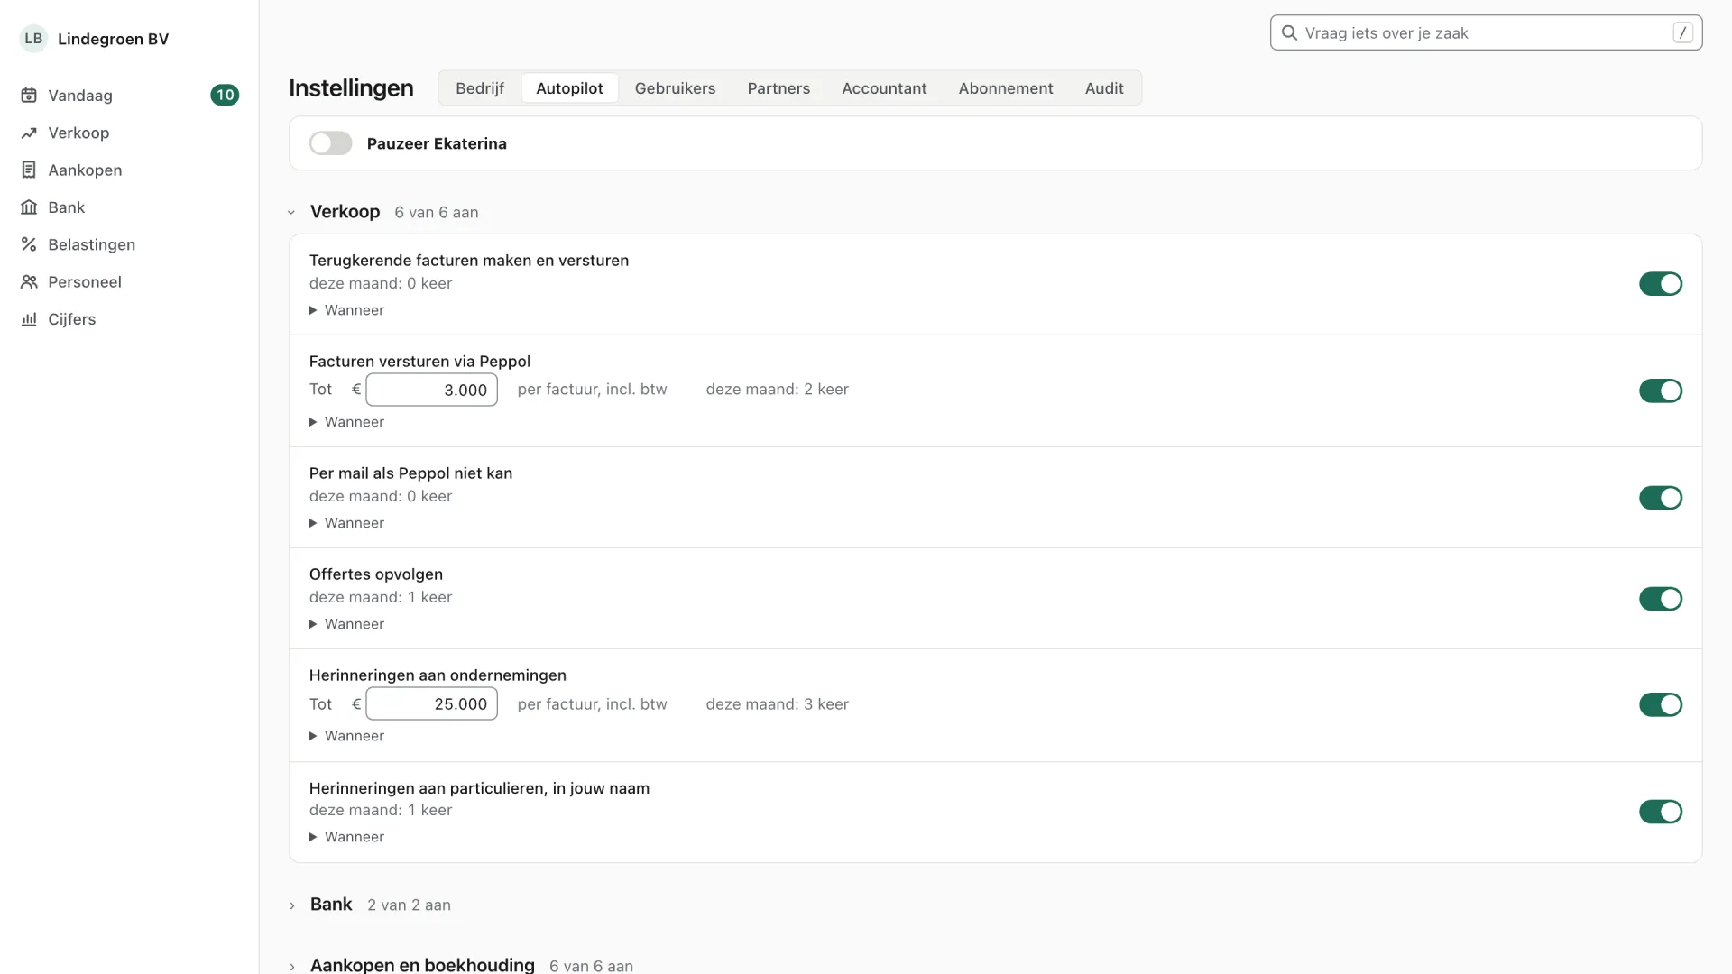1732x974 pixels.
Task: Expand Wanneer under Per mail als Peppol
Action: 346,523
